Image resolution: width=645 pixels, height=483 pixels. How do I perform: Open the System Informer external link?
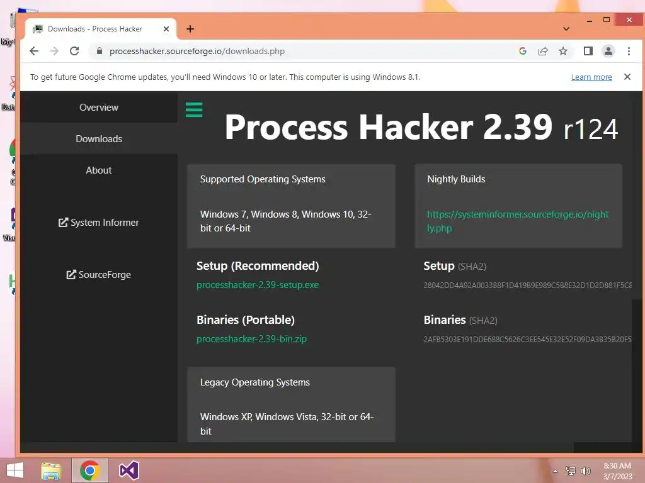(99, 222)
